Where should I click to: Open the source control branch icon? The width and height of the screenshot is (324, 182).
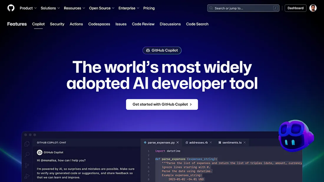[x=27, y=165]
